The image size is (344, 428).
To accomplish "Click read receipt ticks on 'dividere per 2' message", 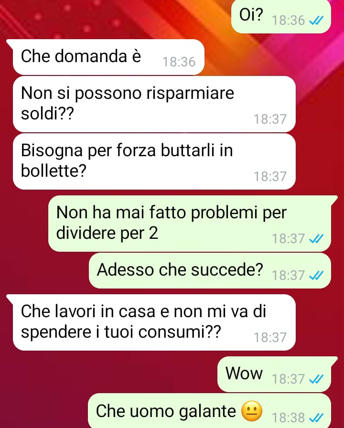I will click(x=316, y=239).
